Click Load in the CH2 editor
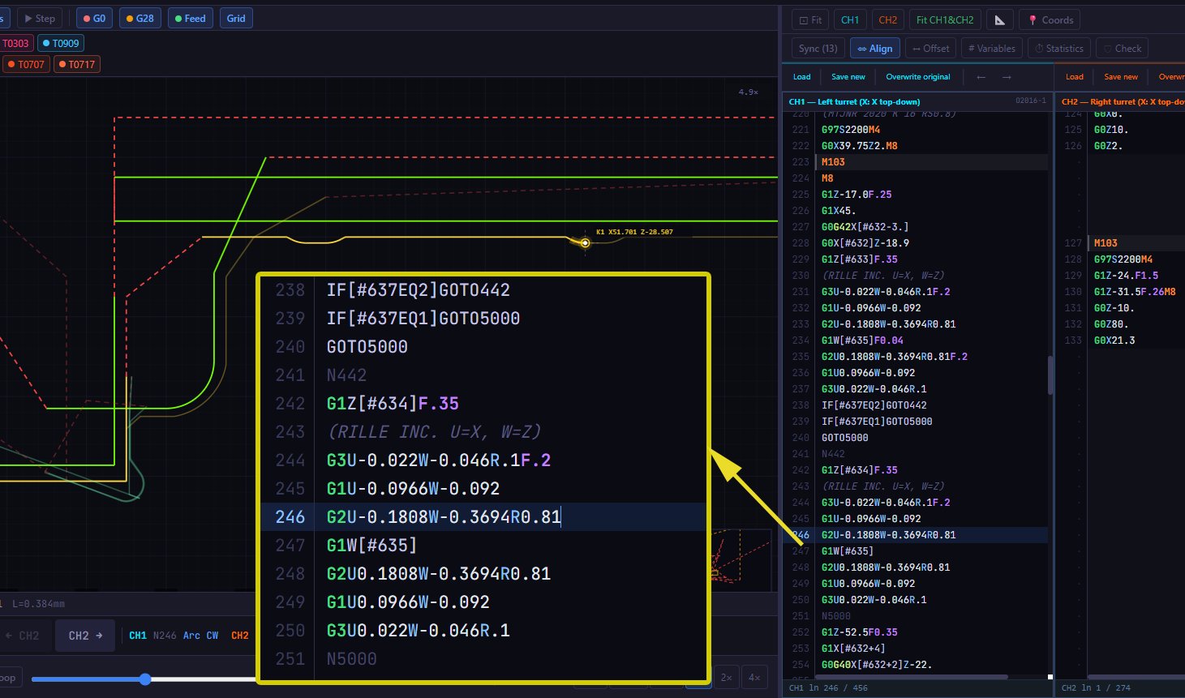Viewport: 1185px width, 698px height. (x=1074, y=77)
